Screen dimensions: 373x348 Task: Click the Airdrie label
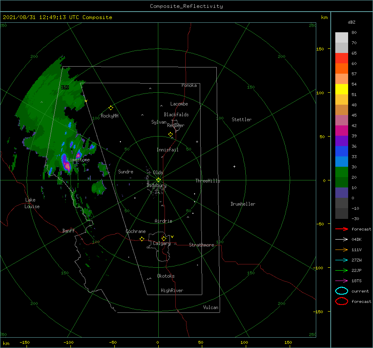tap(163, 221)
